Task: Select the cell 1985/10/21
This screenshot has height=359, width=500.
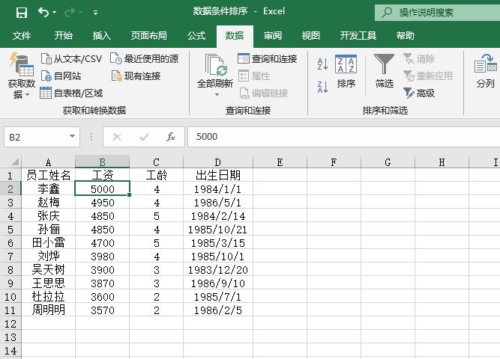Action: pos(218,230)
